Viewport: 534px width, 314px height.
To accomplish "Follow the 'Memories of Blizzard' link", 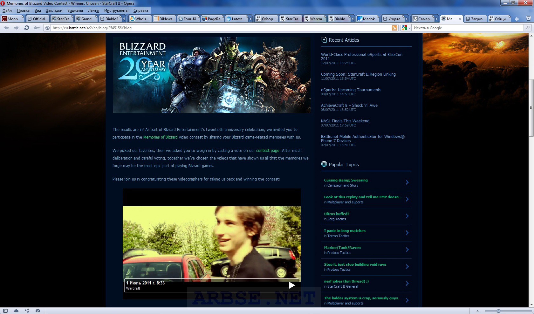I will 160,137.
